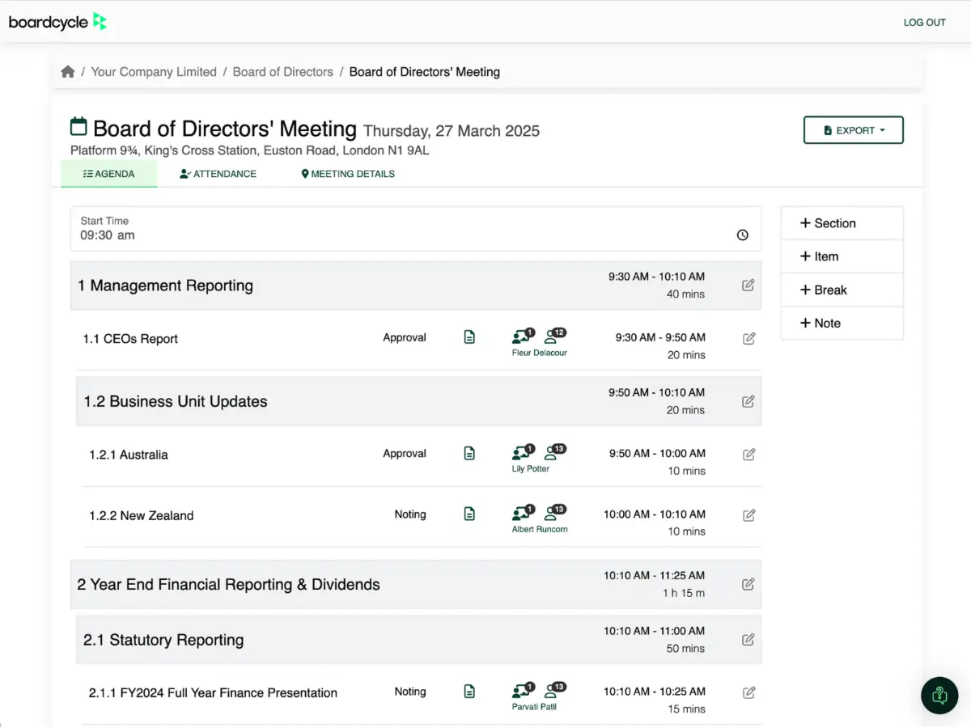Click attendees icon with 12 badge
This screenshot has width=971, height=728.
(554, 336)
